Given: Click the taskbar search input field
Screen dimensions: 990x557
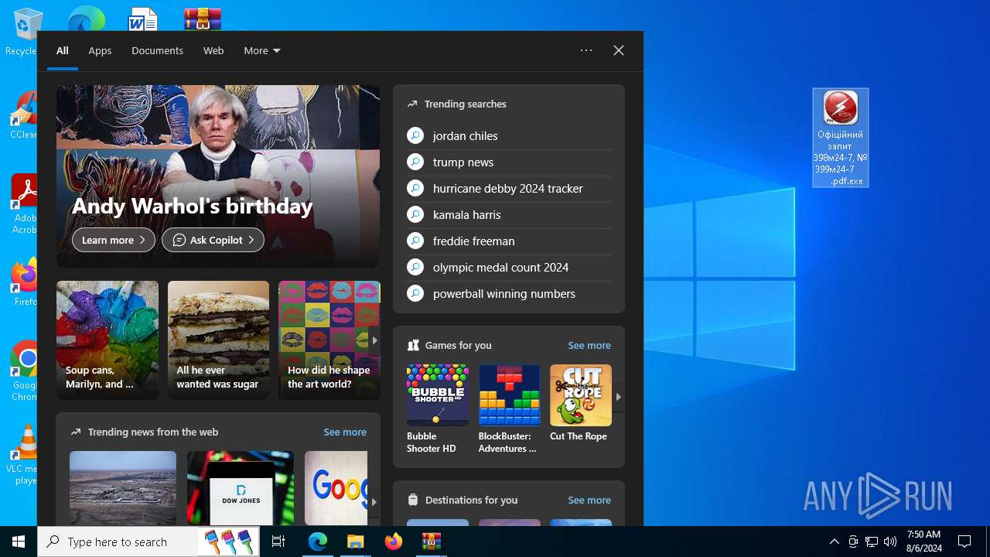Looking at the screenshot, I should [116, 542].
